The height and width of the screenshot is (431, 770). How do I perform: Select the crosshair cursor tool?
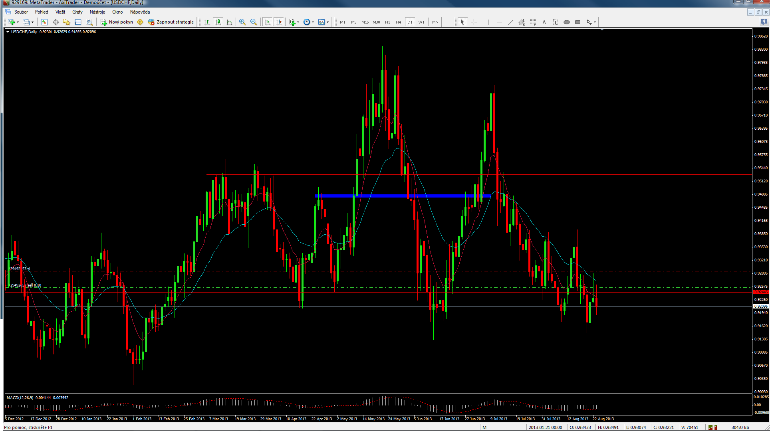tap(474, 22)
